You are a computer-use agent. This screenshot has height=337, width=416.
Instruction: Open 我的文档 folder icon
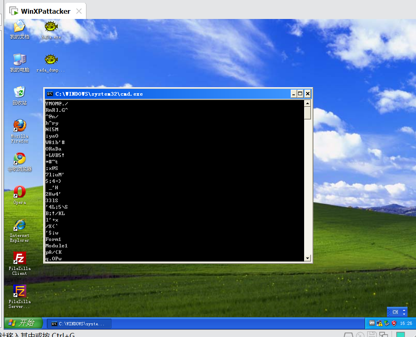click(20, 30)
